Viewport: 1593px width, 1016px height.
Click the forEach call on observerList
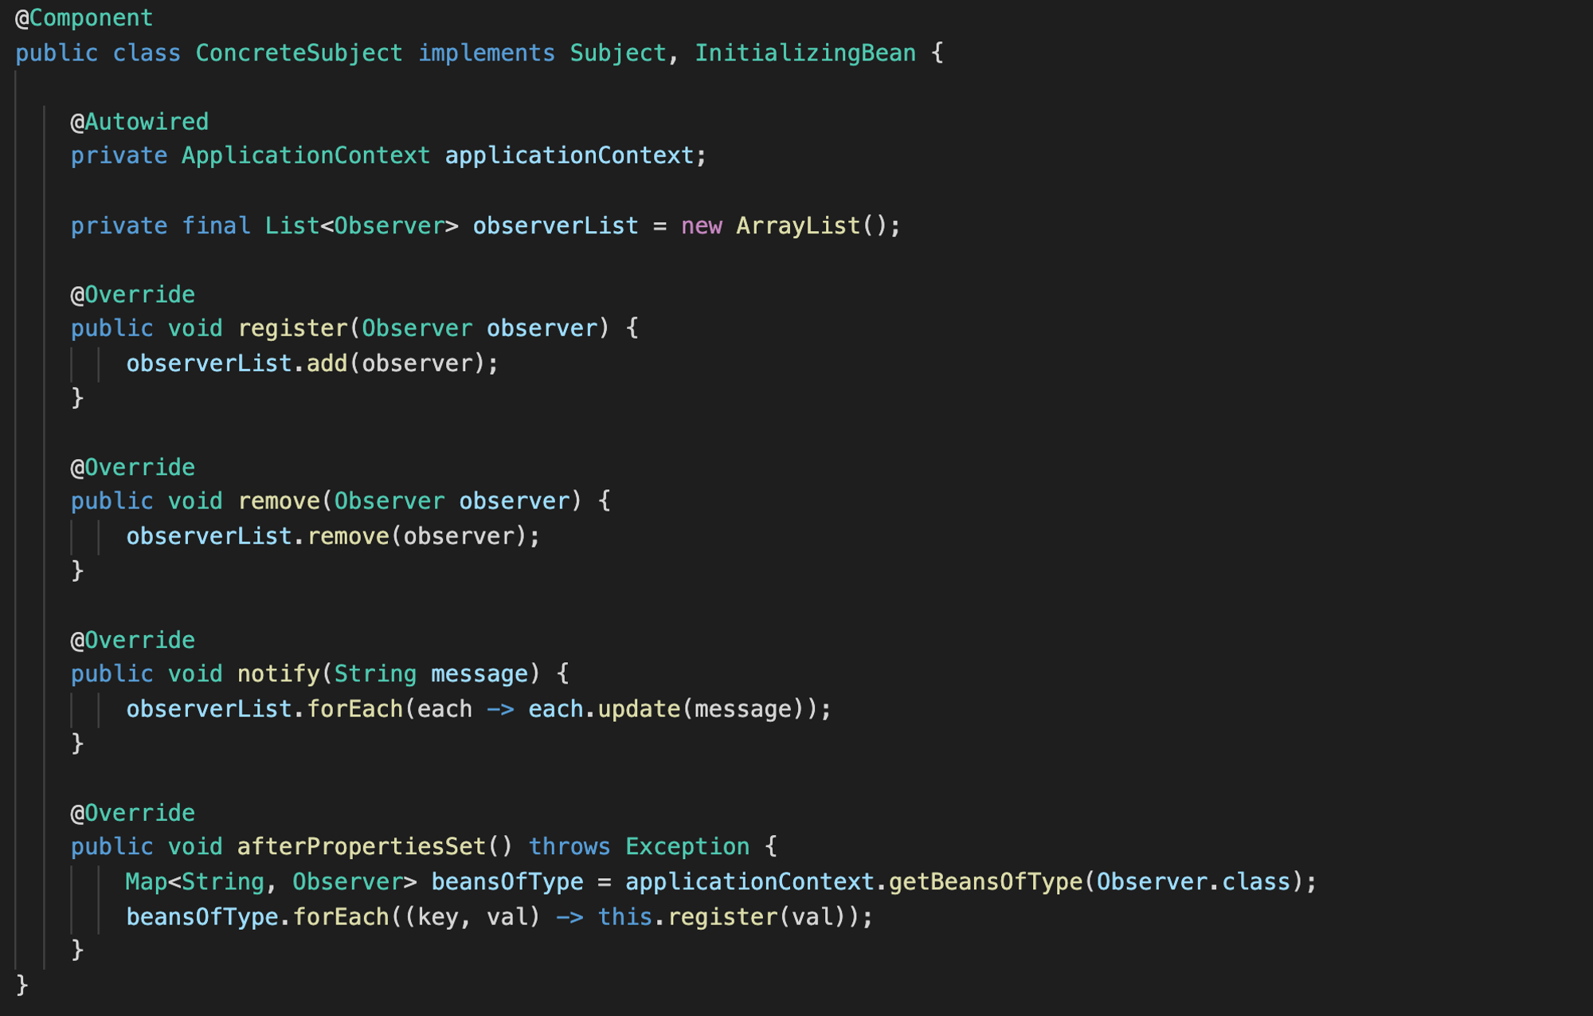point(354,709)
